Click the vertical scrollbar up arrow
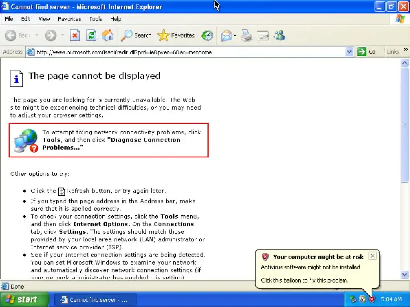Viewport: 410px width, 307px height. 404,63
